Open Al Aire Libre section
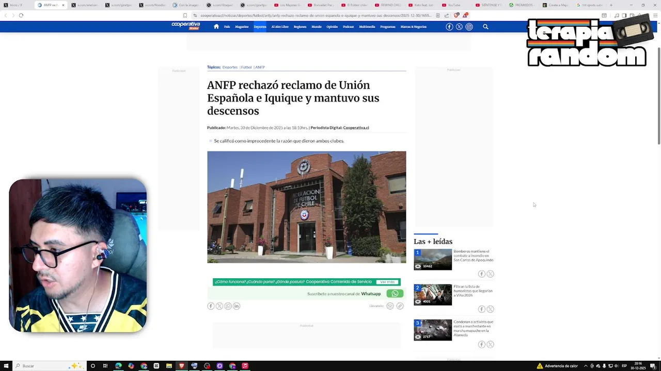This screenshot has width=661, height=371. (x=280, y=27)
